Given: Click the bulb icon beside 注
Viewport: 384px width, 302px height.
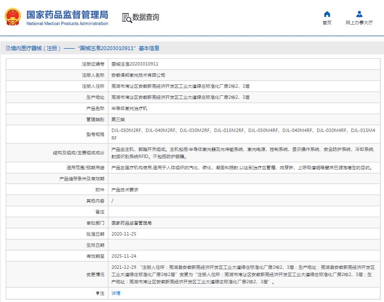Looking at the screenshot, I should (x=97, y=293).
